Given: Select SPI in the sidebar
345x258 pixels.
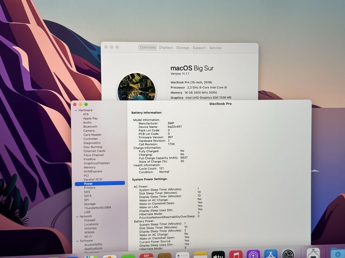Looking at the screenshot, I should pos(87,200).
